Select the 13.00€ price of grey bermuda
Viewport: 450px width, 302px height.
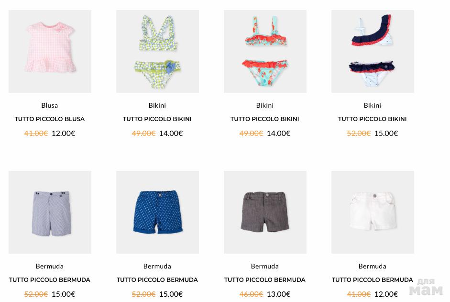[279, 294]
